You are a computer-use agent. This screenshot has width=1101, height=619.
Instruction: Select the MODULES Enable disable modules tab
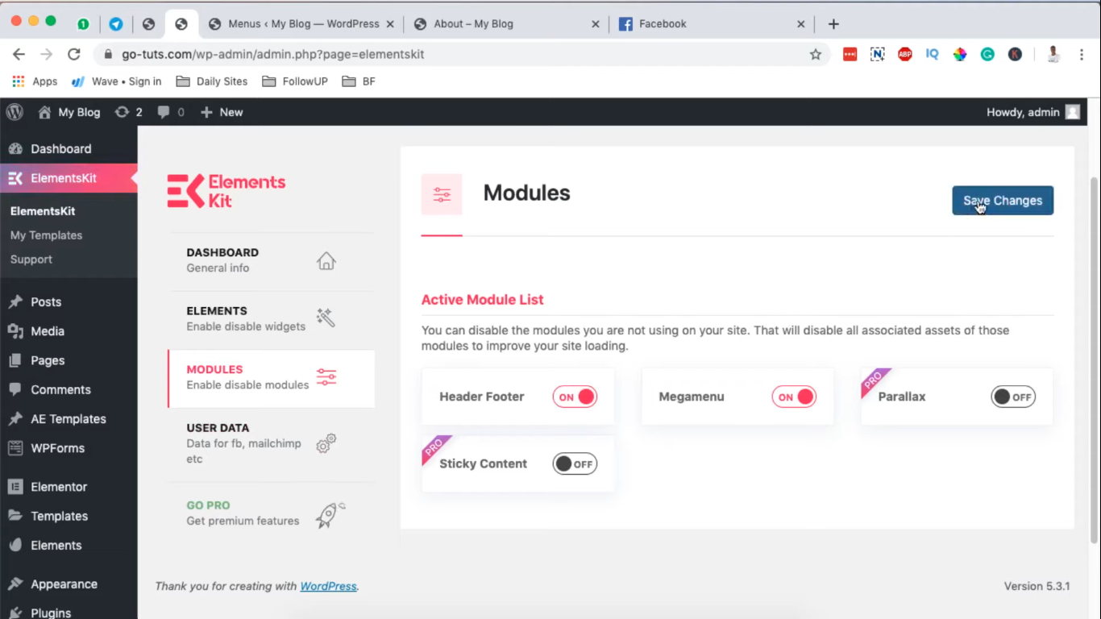272,379
